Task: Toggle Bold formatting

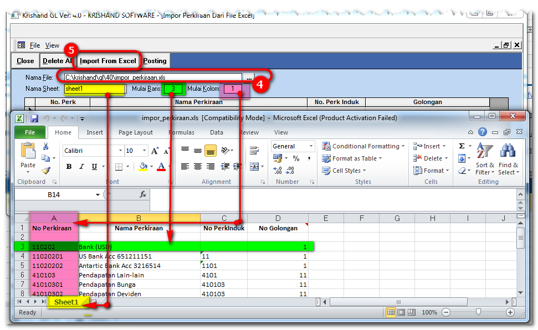Action: (69, 167)
